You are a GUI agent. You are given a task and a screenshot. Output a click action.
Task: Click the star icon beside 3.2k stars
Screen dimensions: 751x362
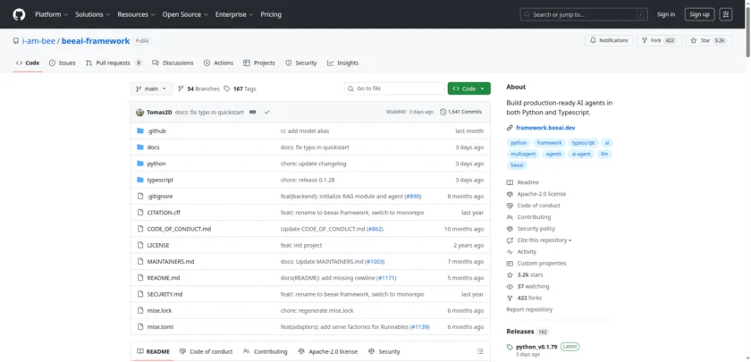(510, 275)
